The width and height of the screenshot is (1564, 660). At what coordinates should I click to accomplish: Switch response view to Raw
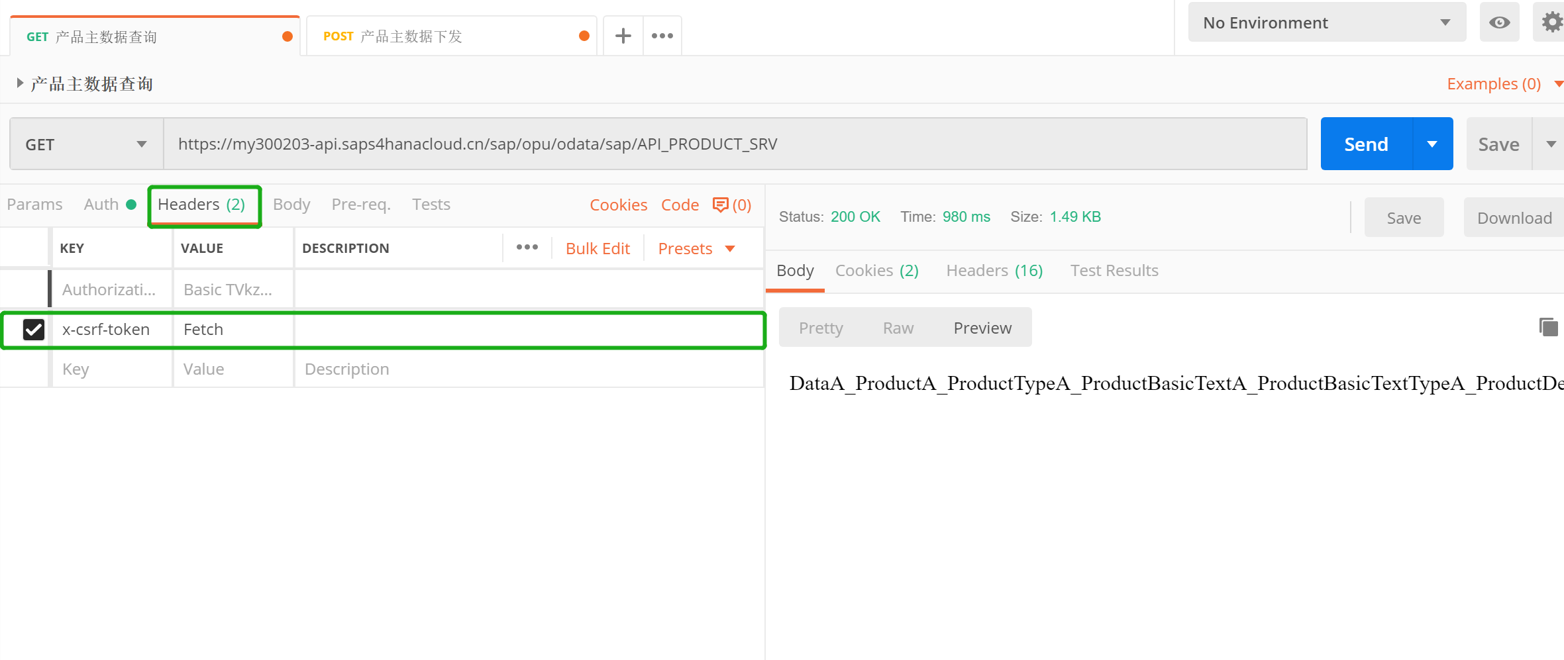point(898,327)
